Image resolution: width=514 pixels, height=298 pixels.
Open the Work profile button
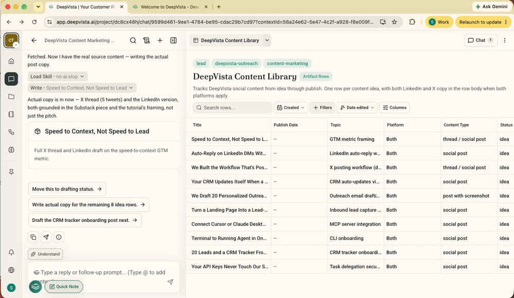[x=439, y=22]
